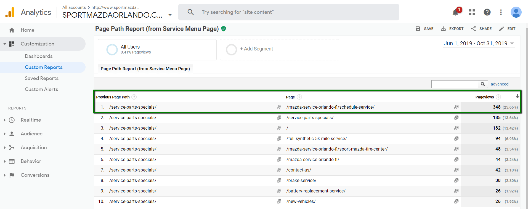Click help icon next to Previous Page Path
The image size is (528, 209).
tap(134, 97)
